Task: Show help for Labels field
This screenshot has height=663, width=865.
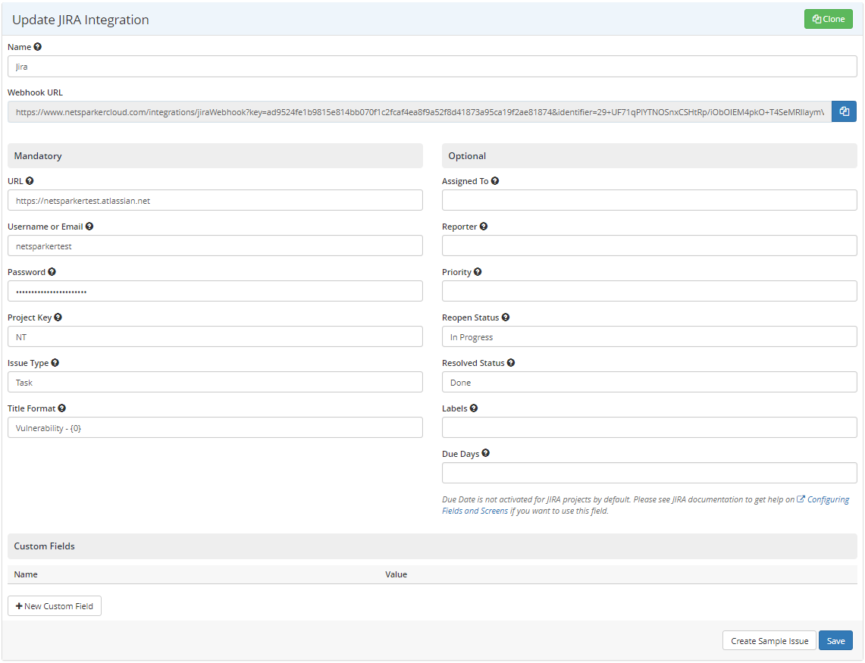Action: [x=474, y=408]
